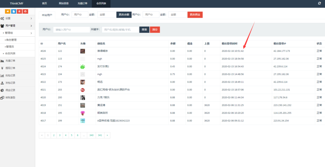Viewport: 325px width, 167px height.
Task: Click the yen icon beside 提现订单
Action: coord(2,68)
